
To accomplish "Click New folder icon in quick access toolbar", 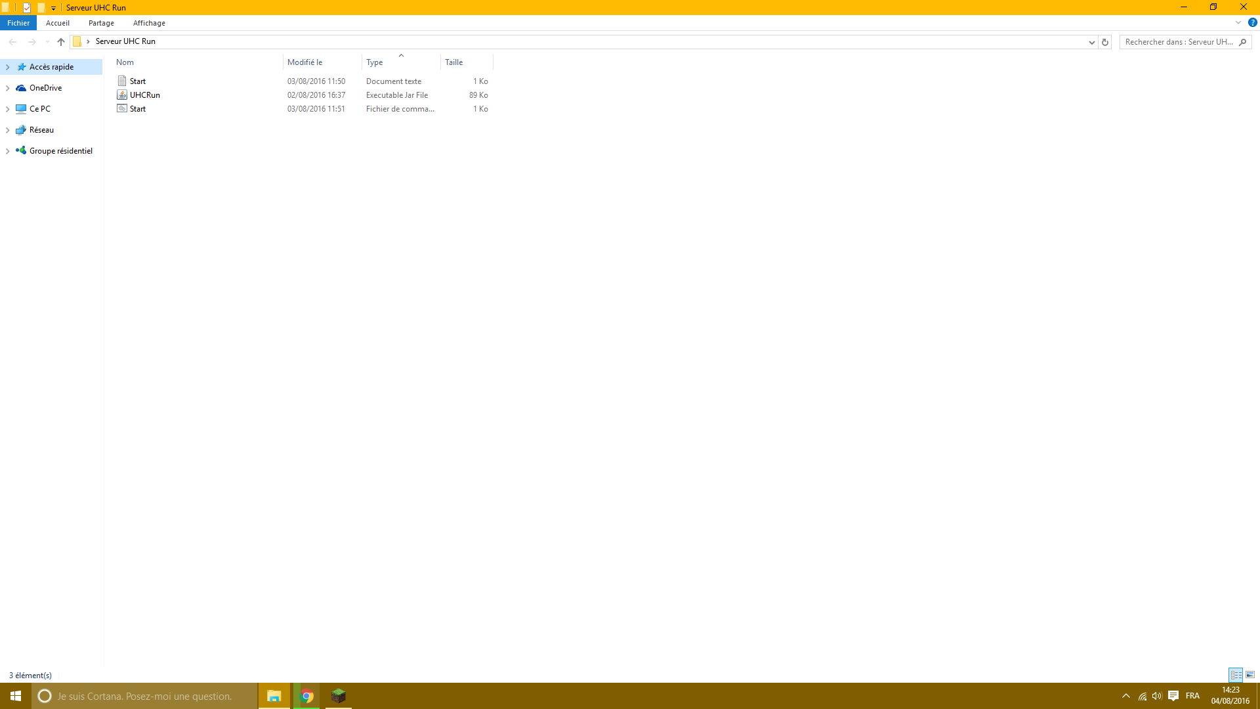I will click(x=41, y=8).
